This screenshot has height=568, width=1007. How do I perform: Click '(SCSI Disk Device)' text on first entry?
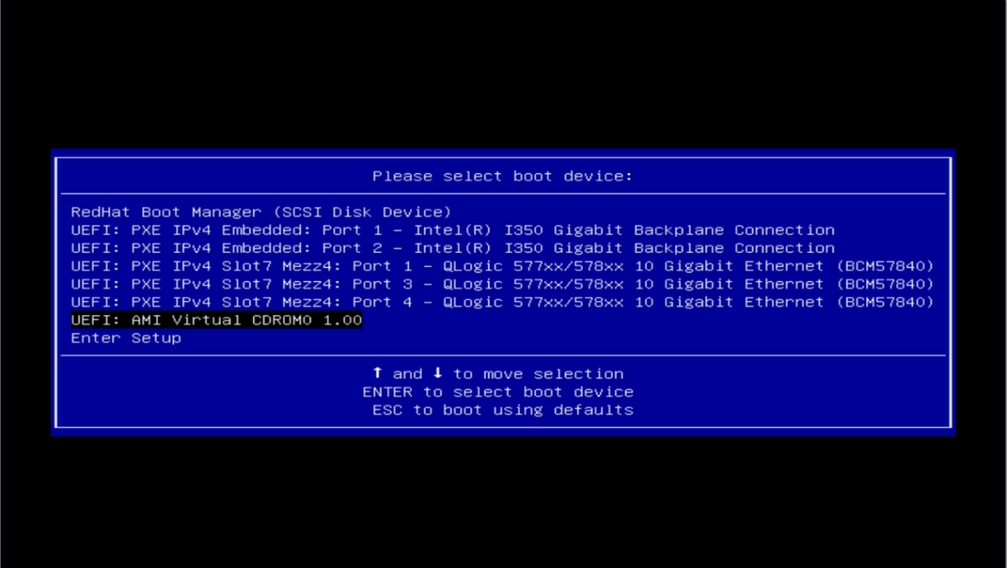coord(362,212)
